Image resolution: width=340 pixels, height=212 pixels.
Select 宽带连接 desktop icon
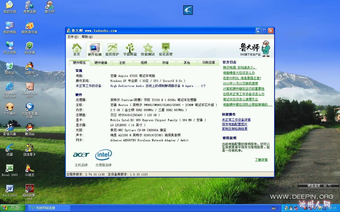(29, 7)
